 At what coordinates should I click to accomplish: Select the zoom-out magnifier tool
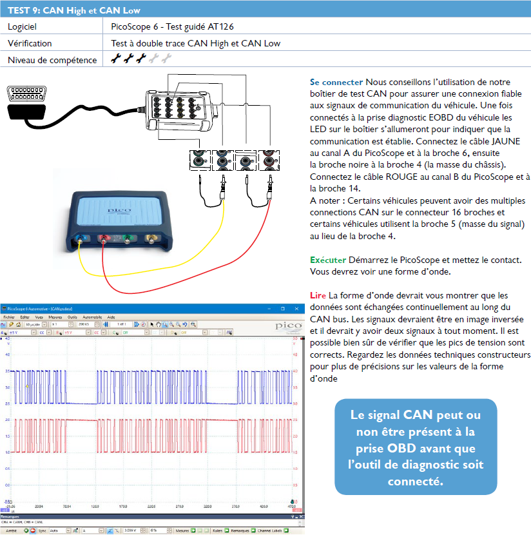click(178, 324)
